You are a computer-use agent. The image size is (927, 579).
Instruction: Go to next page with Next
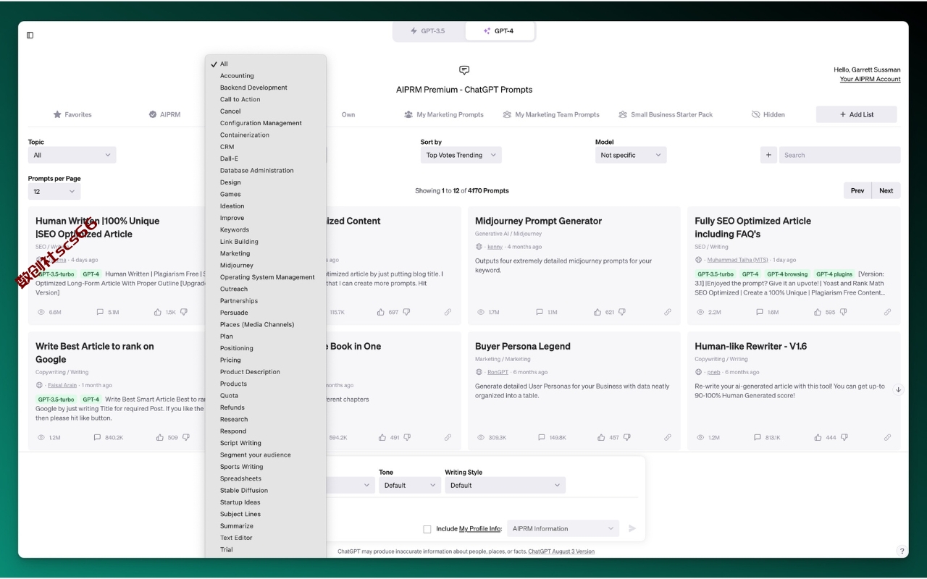point(886,190)
